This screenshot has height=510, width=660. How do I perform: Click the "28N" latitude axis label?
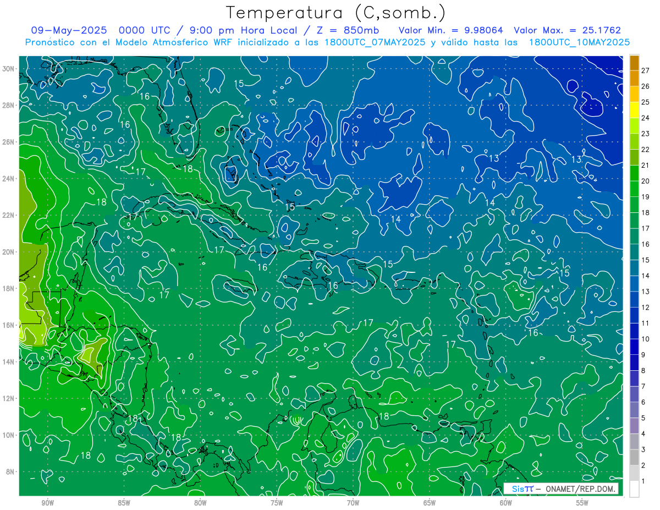pyautogui.click(x=9, y=105)
